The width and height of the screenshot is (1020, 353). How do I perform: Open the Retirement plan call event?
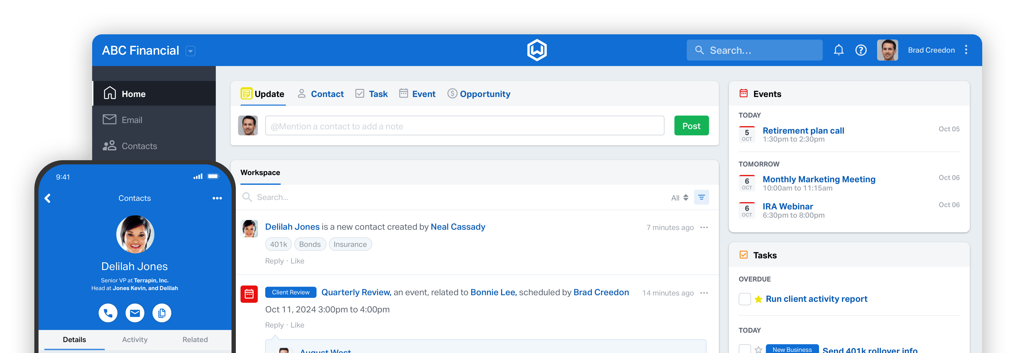coord(803,131)
